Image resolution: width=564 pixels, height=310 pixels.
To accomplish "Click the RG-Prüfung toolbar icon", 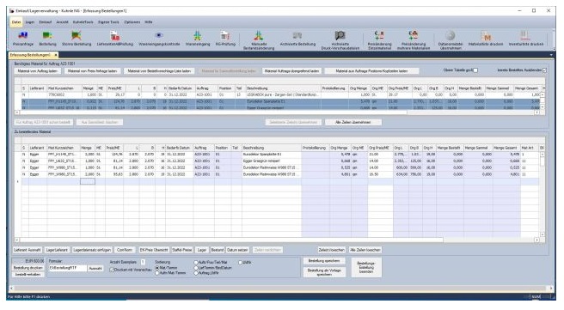I will point(225,39).
